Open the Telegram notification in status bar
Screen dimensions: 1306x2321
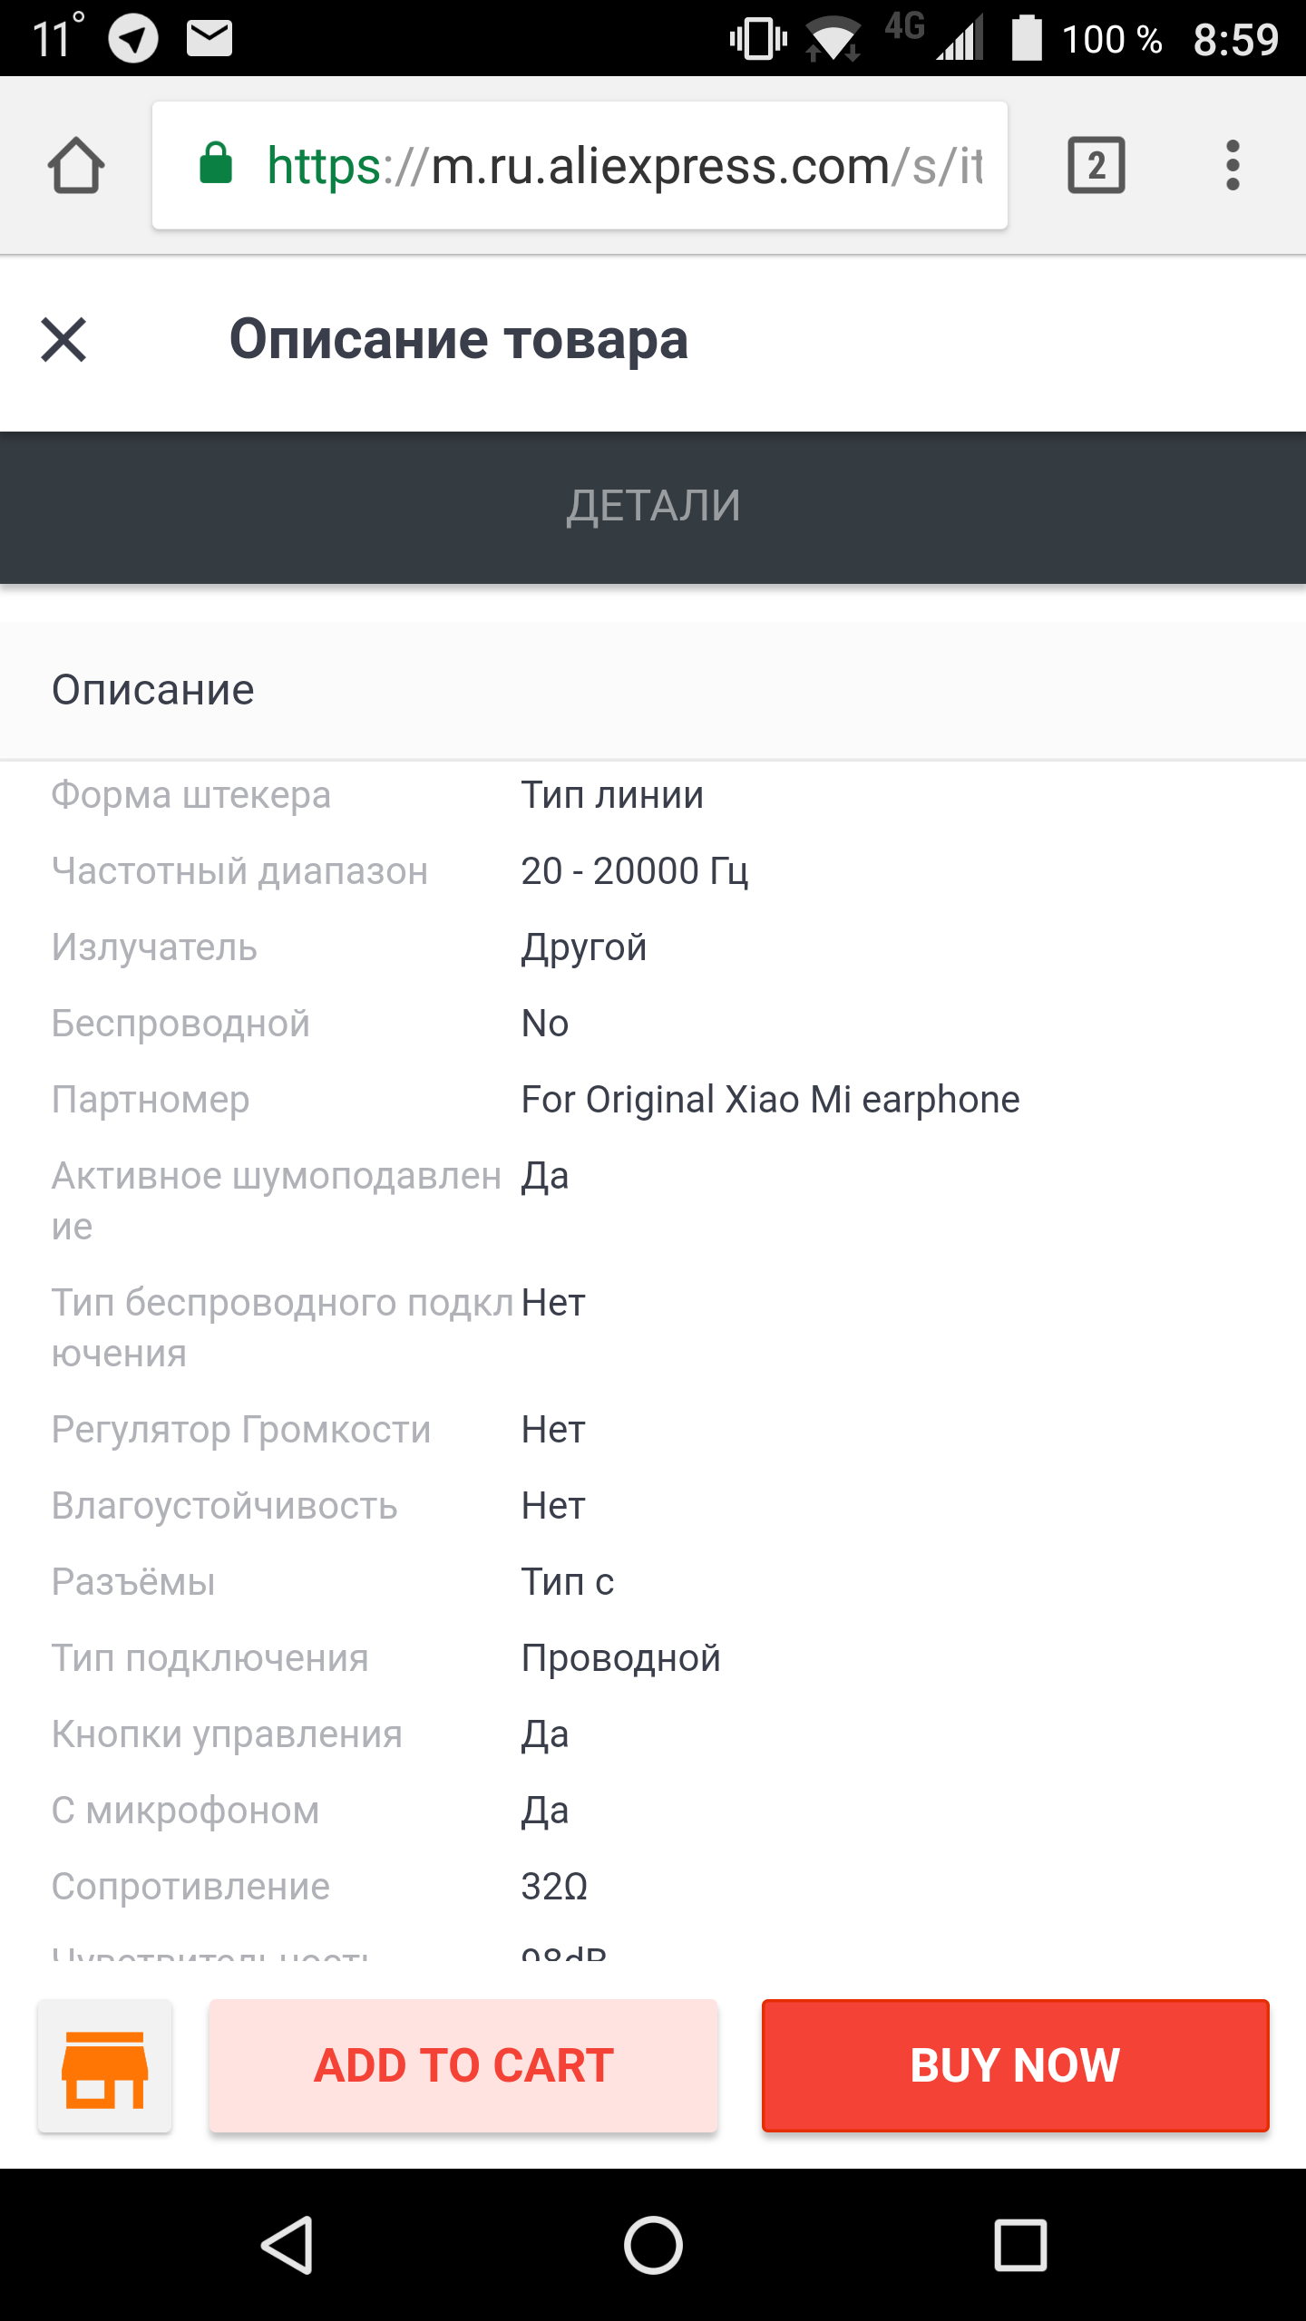click(x=133, y=39)
